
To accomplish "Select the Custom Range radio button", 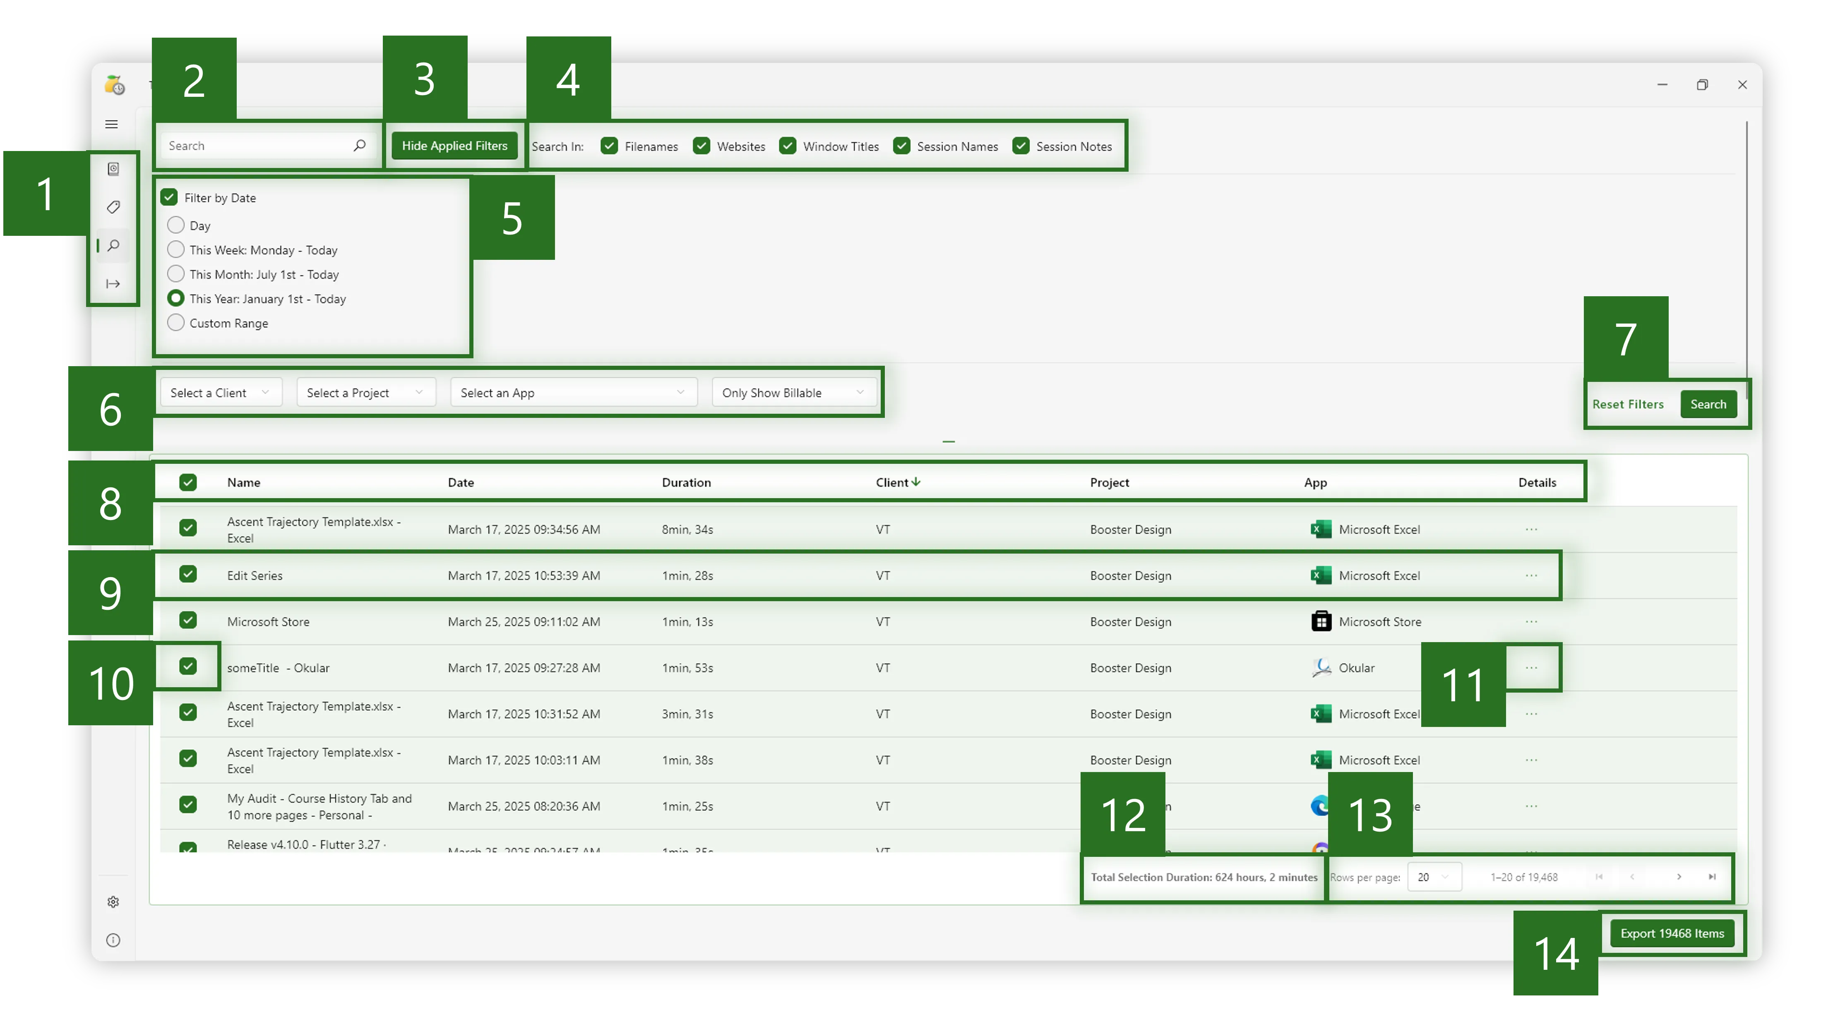I will (176, 323).
